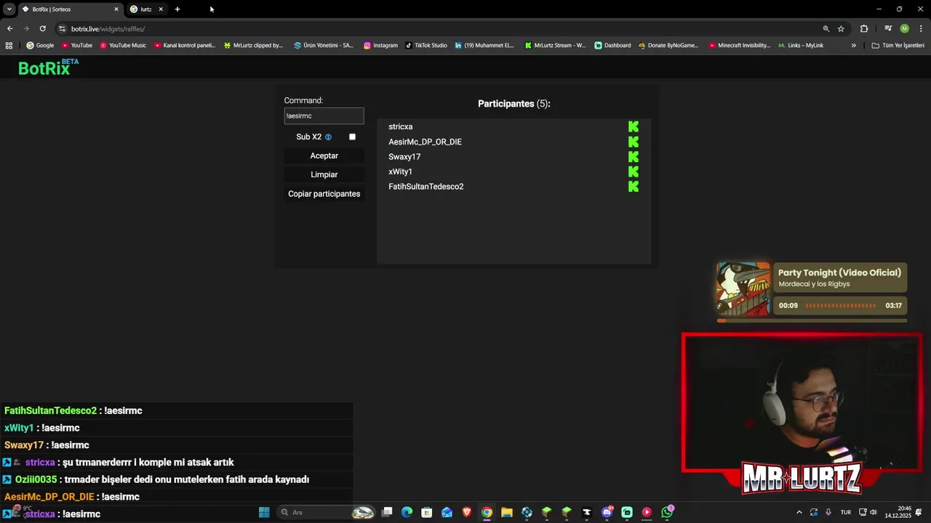Expand hidden bookmarks overflow chevron
Screen dimensions: 931x523
pos(854,45)
